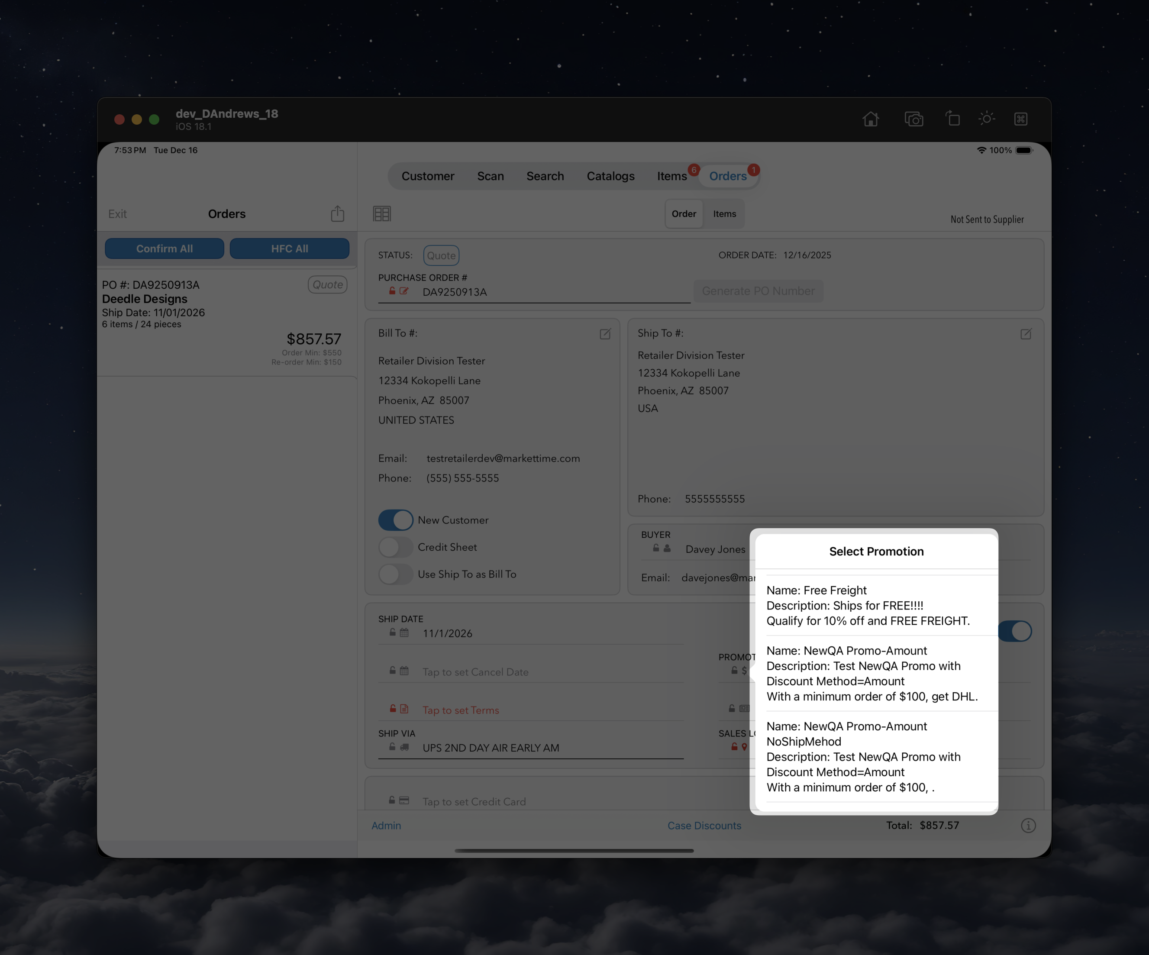Edit Bill To address pencil icon
The image size is (1149, 955).
(605, 334)
